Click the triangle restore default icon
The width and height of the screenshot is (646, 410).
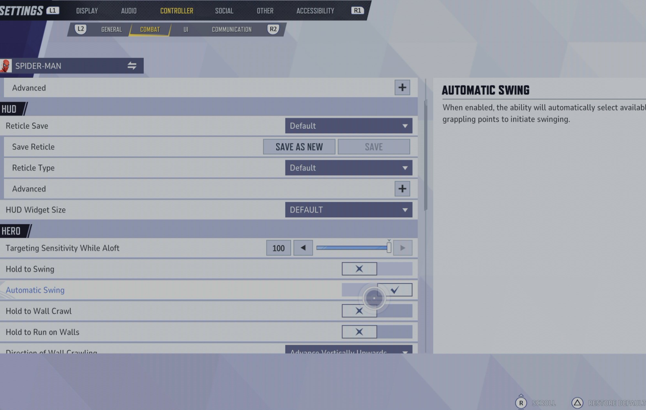[577, 403]
